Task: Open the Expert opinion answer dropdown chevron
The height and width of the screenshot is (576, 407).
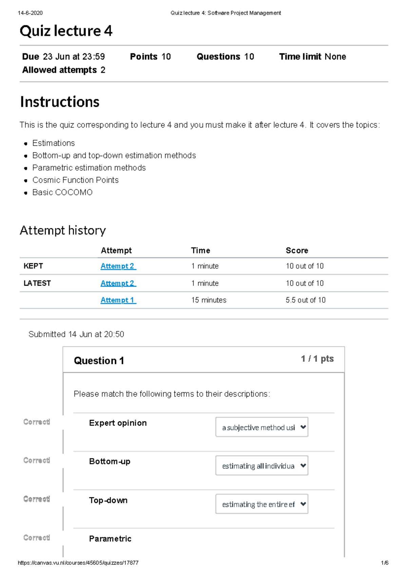Action: 303,427
